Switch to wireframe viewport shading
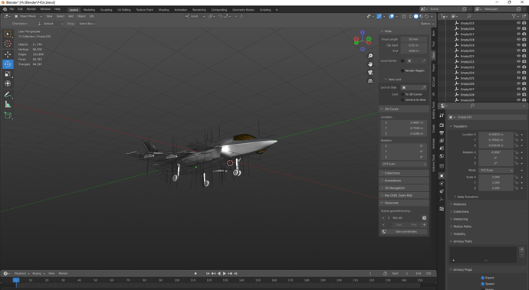This screenshot has width=529, height=290. pos(411,16)
